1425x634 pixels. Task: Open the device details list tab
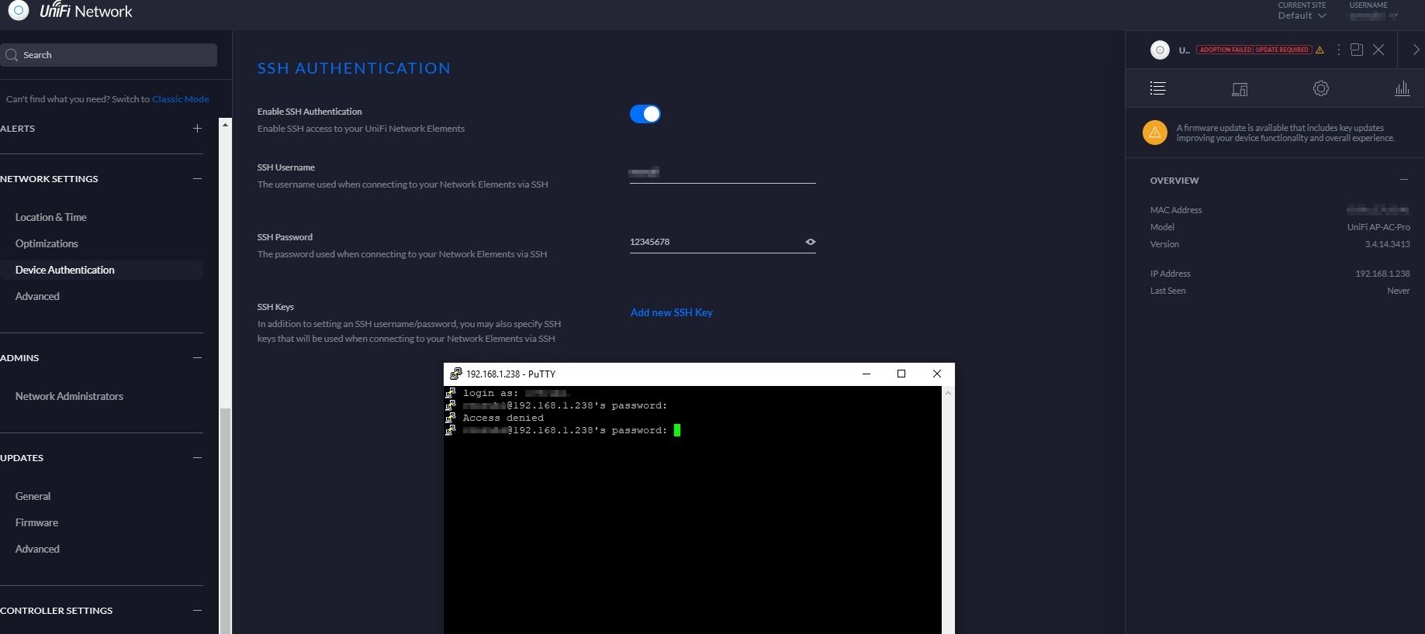pos(1157,88)
